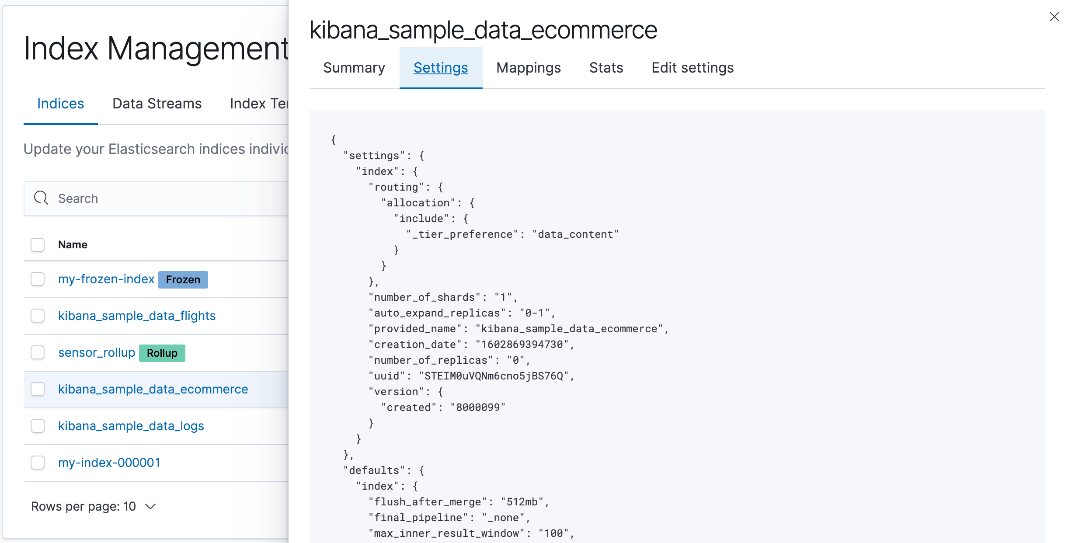
Task: Click the search magnifier icon
Action: pos(41,198)
